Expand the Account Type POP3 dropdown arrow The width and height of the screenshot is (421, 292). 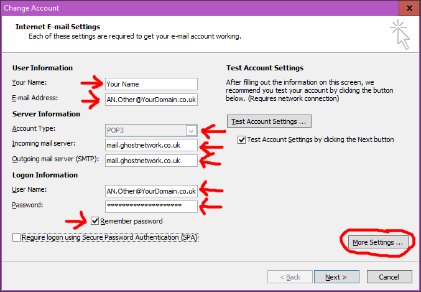point(192,130)
